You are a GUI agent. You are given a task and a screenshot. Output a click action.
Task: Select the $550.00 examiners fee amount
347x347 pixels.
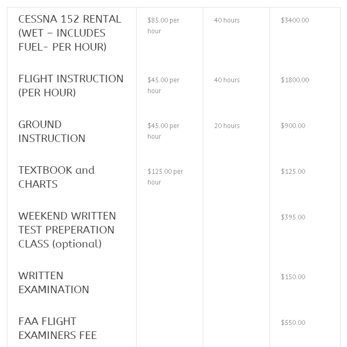pos(293,322)
